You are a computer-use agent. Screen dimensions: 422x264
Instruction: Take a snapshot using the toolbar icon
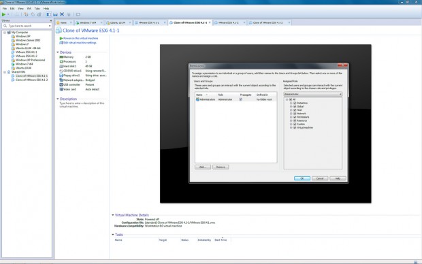[x=26, y=14]
